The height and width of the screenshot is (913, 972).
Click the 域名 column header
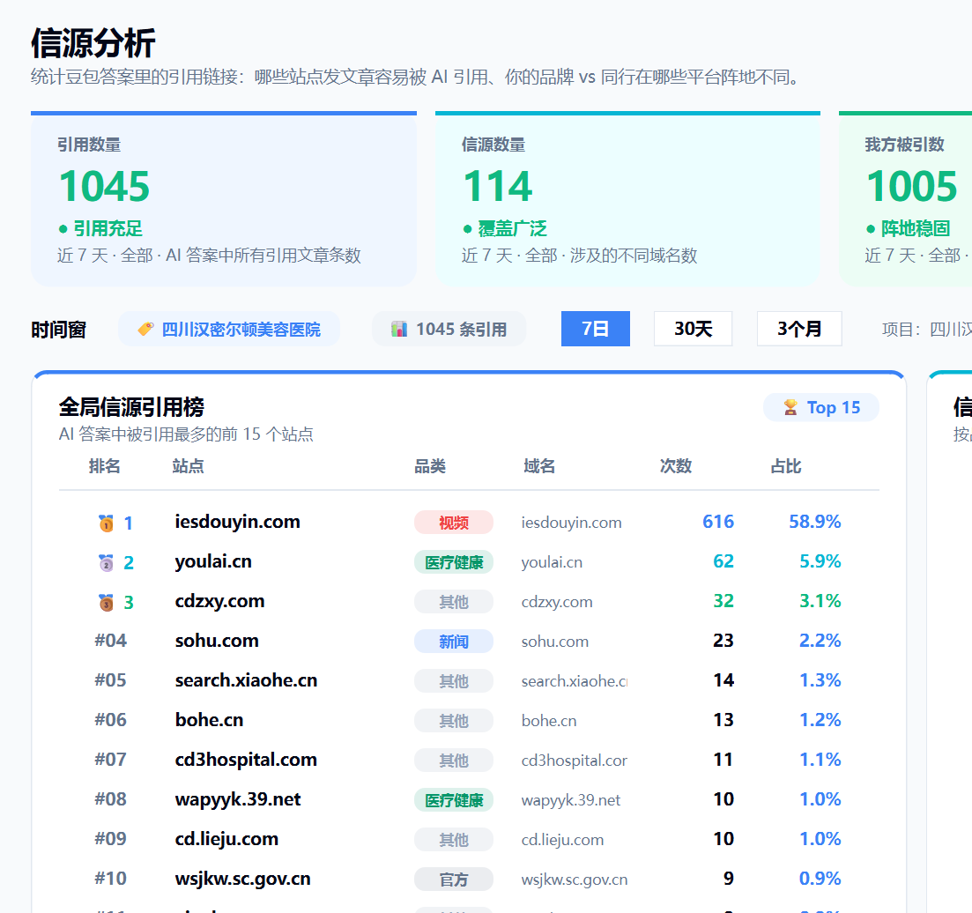pyautogui.click(x=538, y=465)
